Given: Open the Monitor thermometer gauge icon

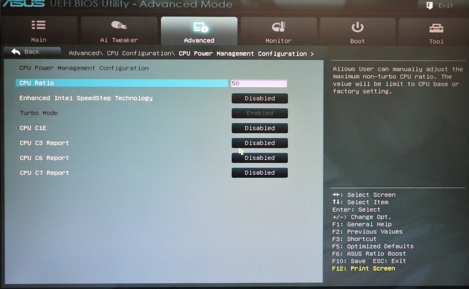Looking at the screenshot, I should click(x=279, y=27).
